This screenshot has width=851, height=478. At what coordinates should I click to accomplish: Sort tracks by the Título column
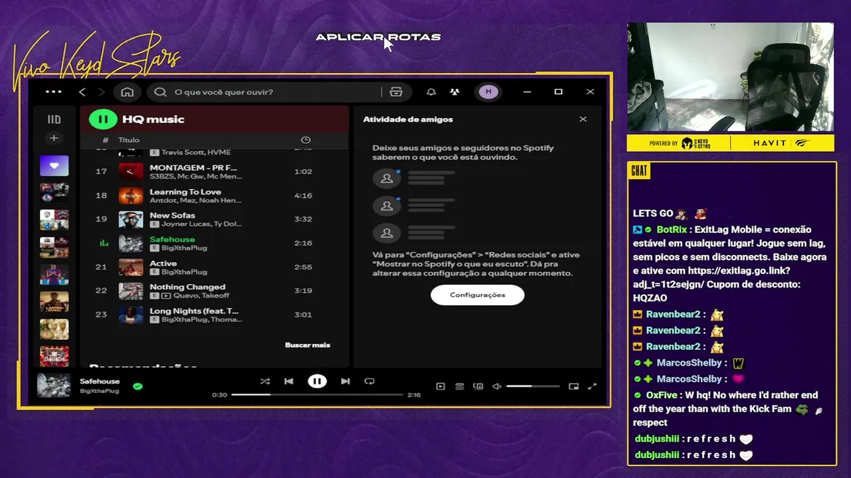[129, 140]
